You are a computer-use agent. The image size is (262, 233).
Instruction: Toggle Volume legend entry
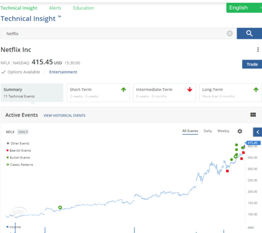click(14, 227)
